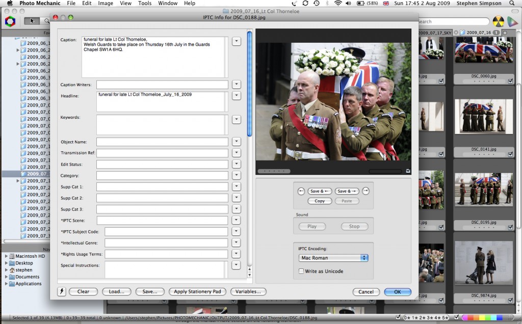Toggle checkbox on DSC_0060.jpg thumbnail
This screenshot has width=522, height=324.
point(510,81)
